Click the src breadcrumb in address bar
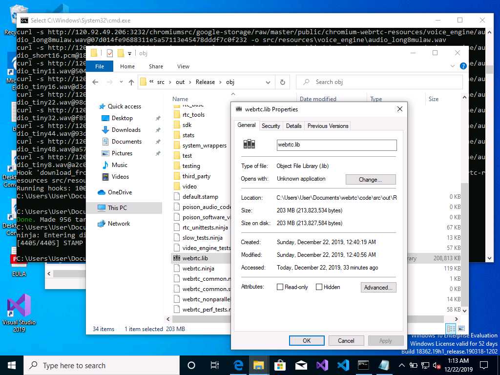Image resolution: width=500 pixels, height=375 pixels. [161, 82]
